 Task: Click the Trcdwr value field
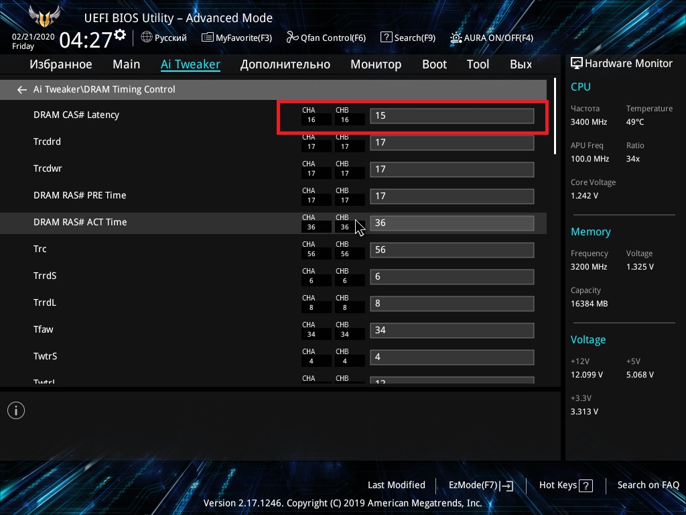tap(452, 170)
